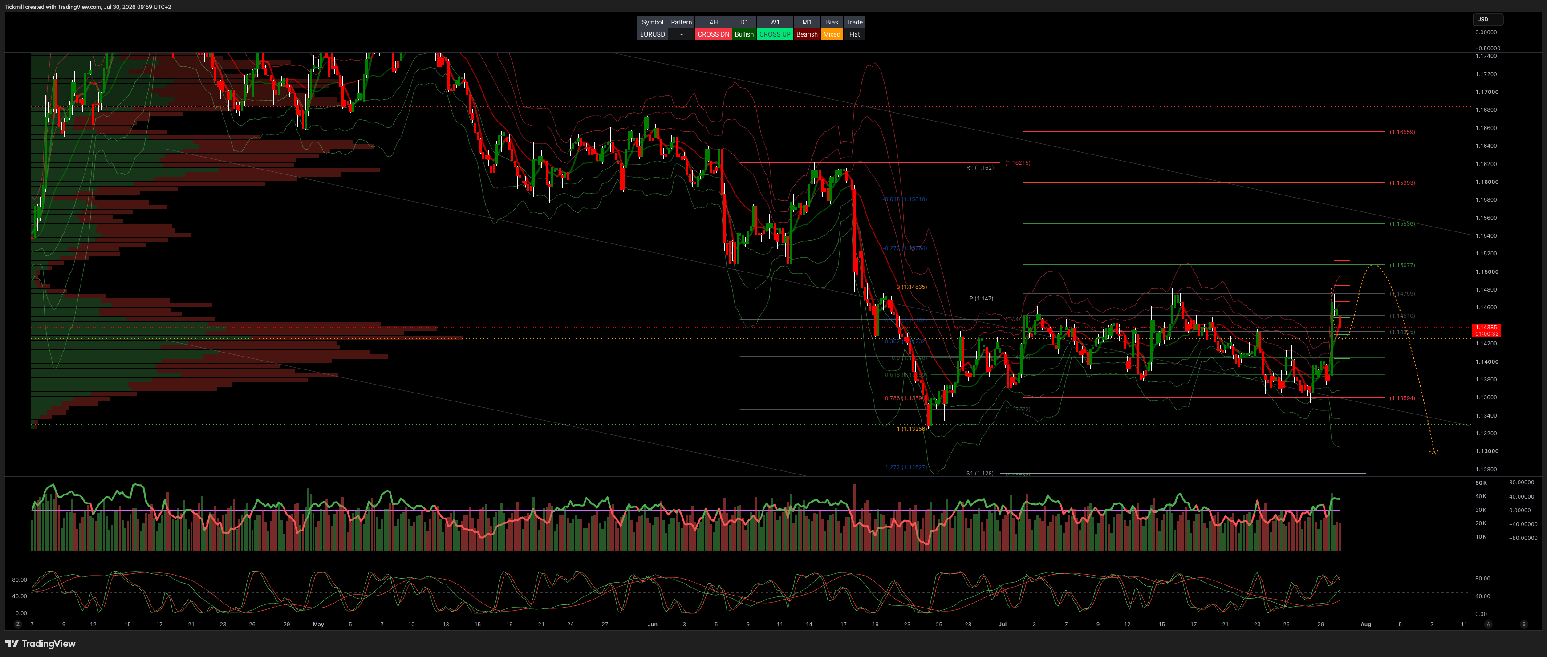Toggle the B circle button at bottom right
This screenshot has height=657, width=1547.
point(1523,624)
